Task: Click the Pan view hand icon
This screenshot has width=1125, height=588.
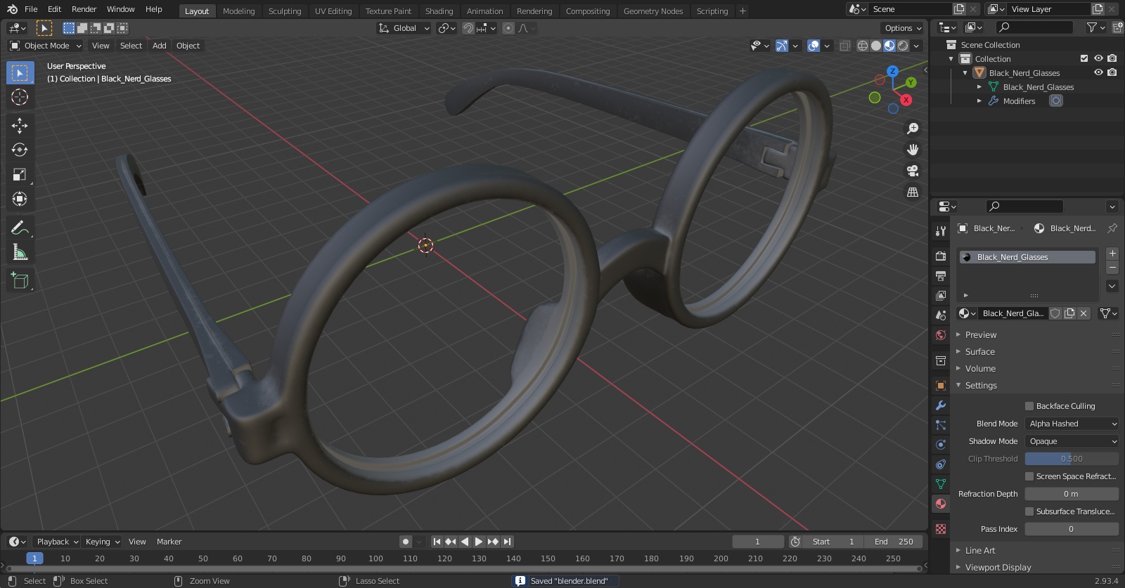Action: [x=913, y=150]
